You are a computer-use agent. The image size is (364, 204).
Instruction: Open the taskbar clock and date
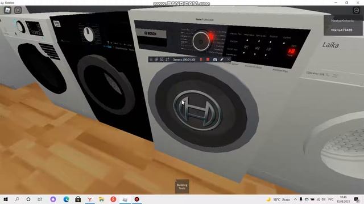343,199
